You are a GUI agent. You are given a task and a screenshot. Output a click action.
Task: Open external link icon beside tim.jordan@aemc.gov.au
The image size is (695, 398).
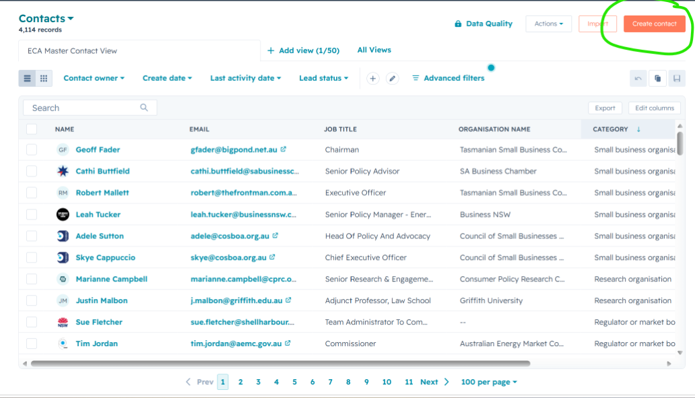coord(288,343)
